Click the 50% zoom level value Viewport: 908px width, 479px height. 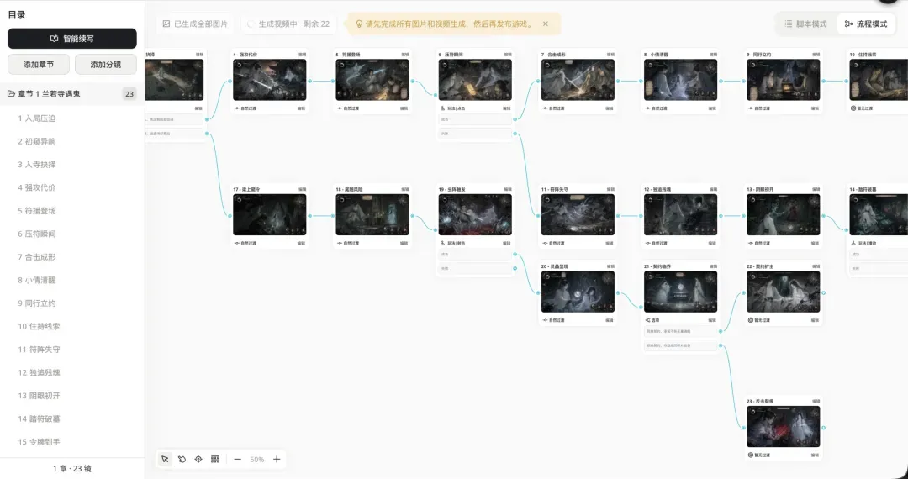click(257, 460)
